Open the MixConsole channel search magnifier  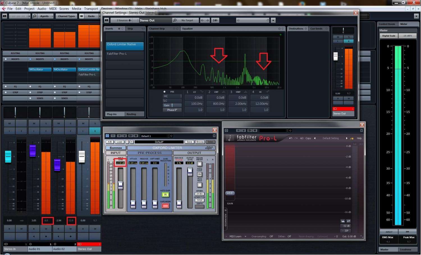[35, 16]
